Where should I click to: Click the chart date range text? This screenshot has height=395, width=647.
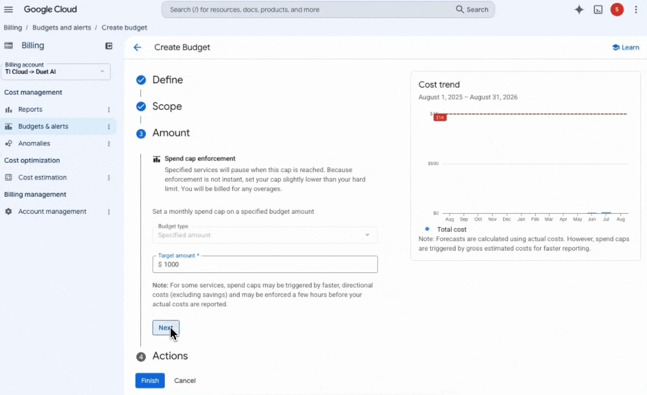(x=468, y=97)
